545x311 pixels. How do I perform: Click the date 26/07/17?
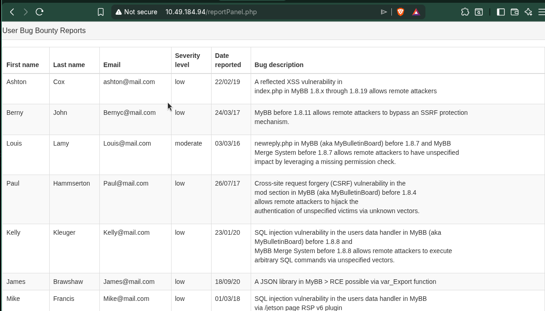pyautogui.click(x=227, y=184)
